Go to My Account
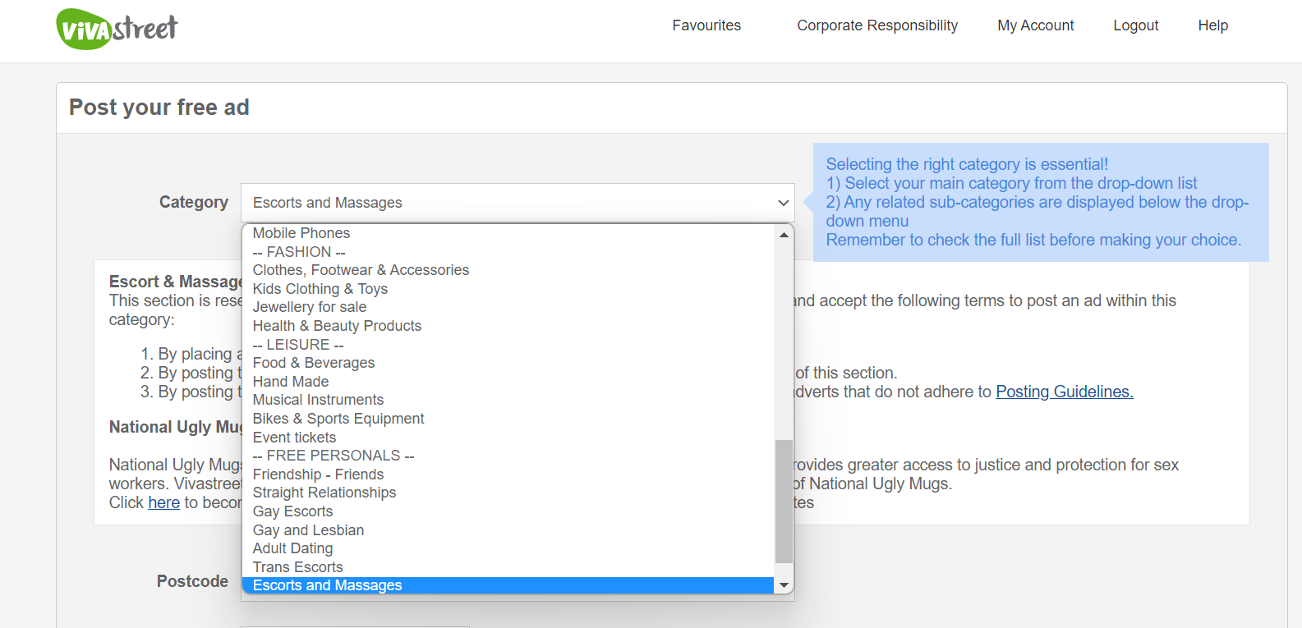The width and height of the screenshot is (1302, 628). click(x=1035, y=25)
